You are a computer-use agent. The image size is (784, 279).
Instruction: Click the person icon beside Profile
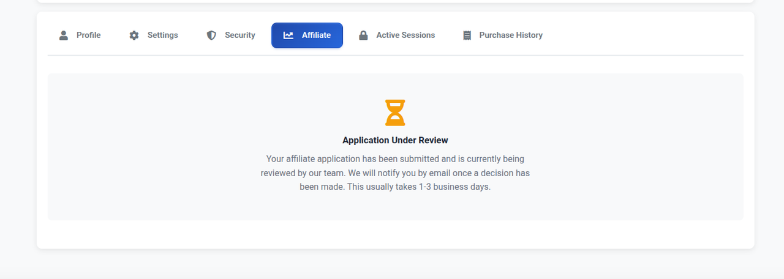coord(64,35)
